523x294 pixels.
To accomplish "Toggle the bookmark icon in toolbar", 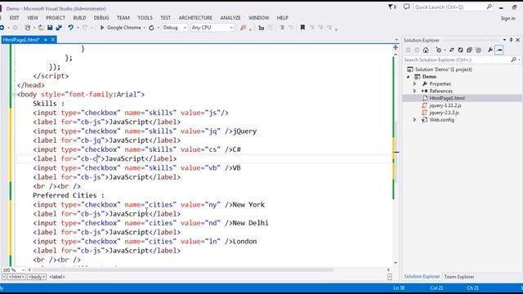I will pyautogui.click(x=302, y=28).
